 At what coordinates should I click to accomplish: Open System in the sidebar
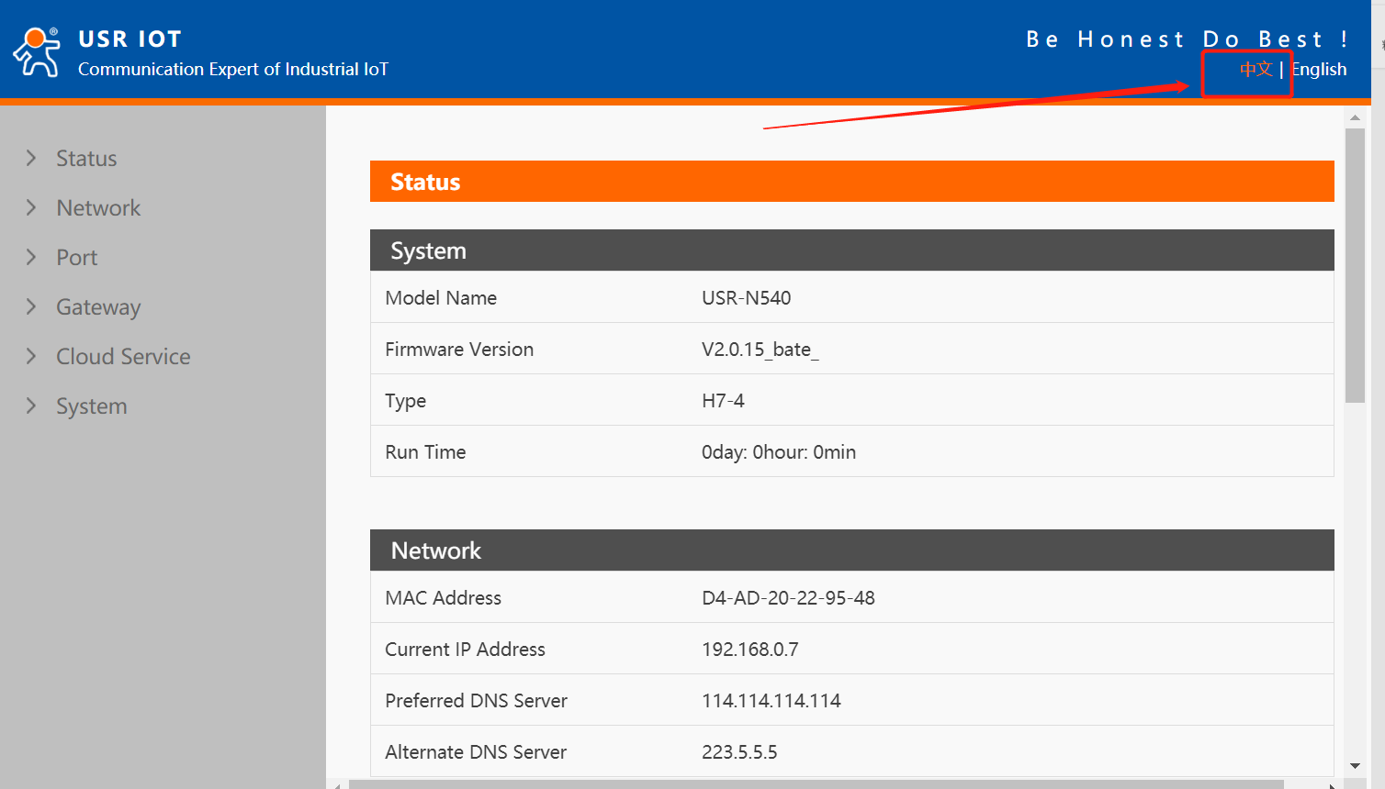(92, 406)
